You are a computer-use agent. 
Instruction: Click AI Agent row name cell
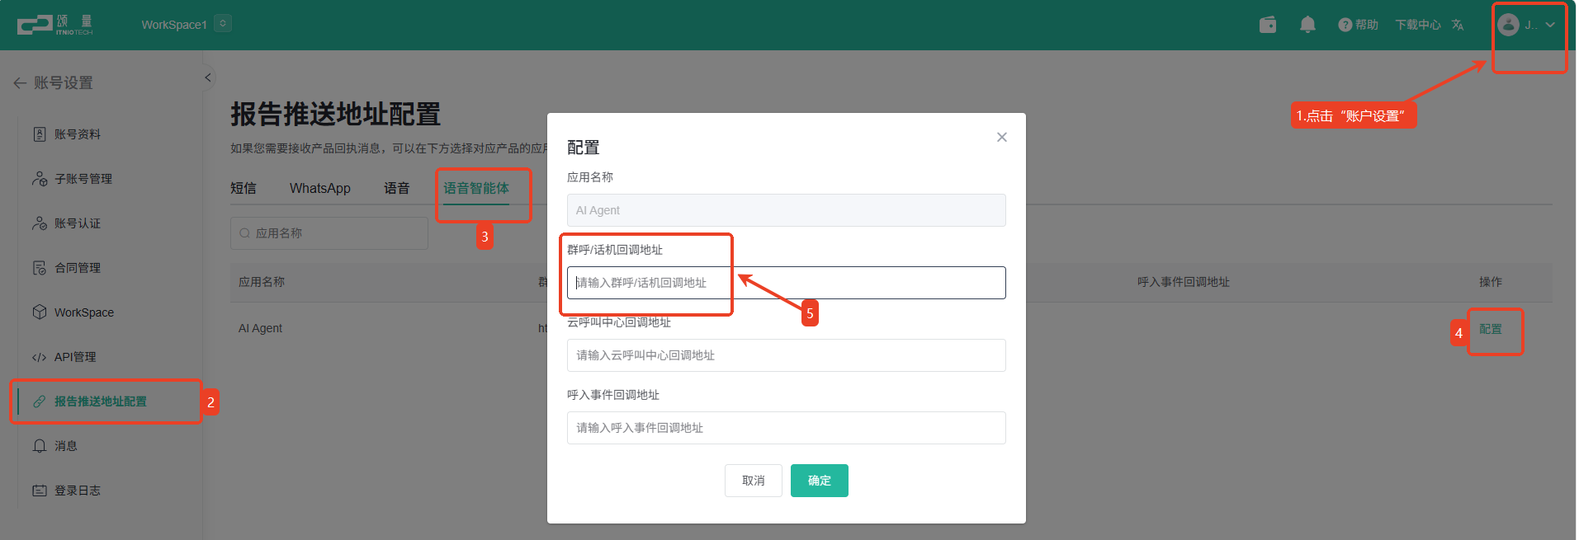pyautogui.click(x=260, y=328)
